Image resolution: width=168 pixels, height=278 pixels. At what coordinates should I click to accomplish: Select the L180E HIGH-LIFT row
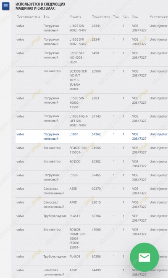(x=92, y=121)
